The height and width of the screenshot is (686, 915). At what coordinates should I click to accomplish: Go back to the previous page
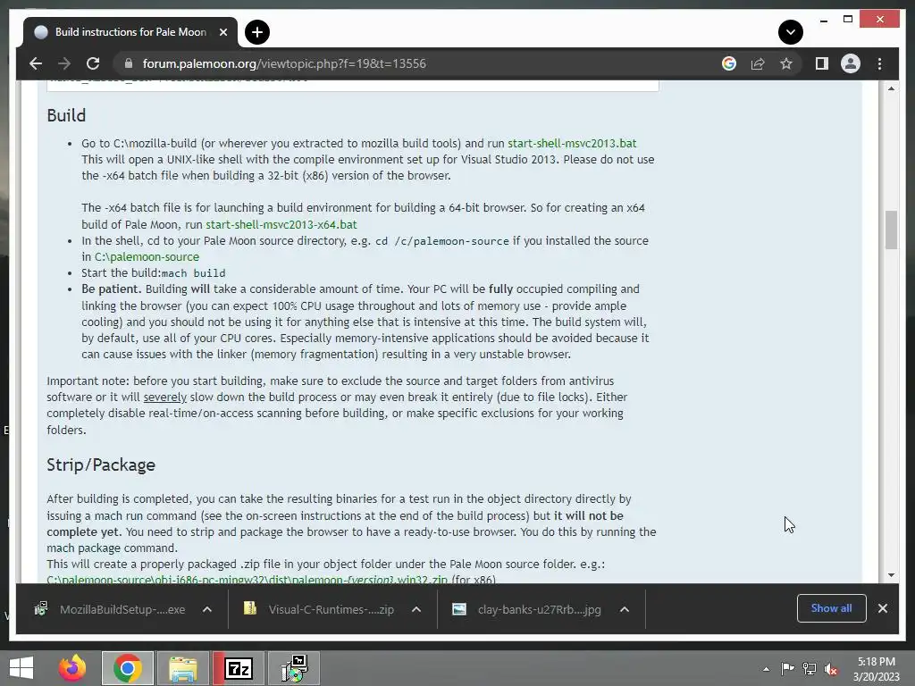[x=36, y=63]
